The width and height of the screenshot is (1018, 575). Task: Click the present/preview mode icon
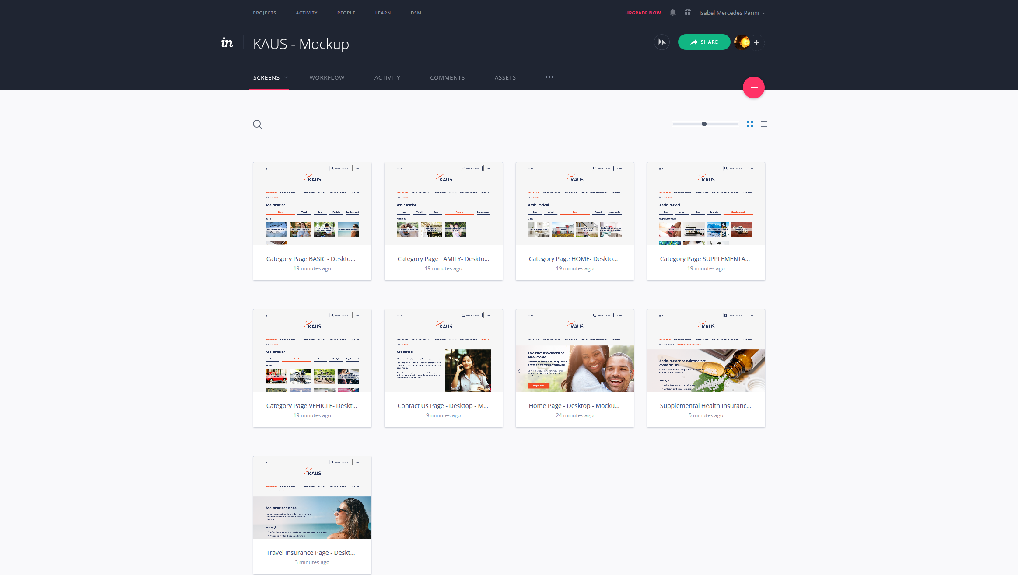(661, 41)
